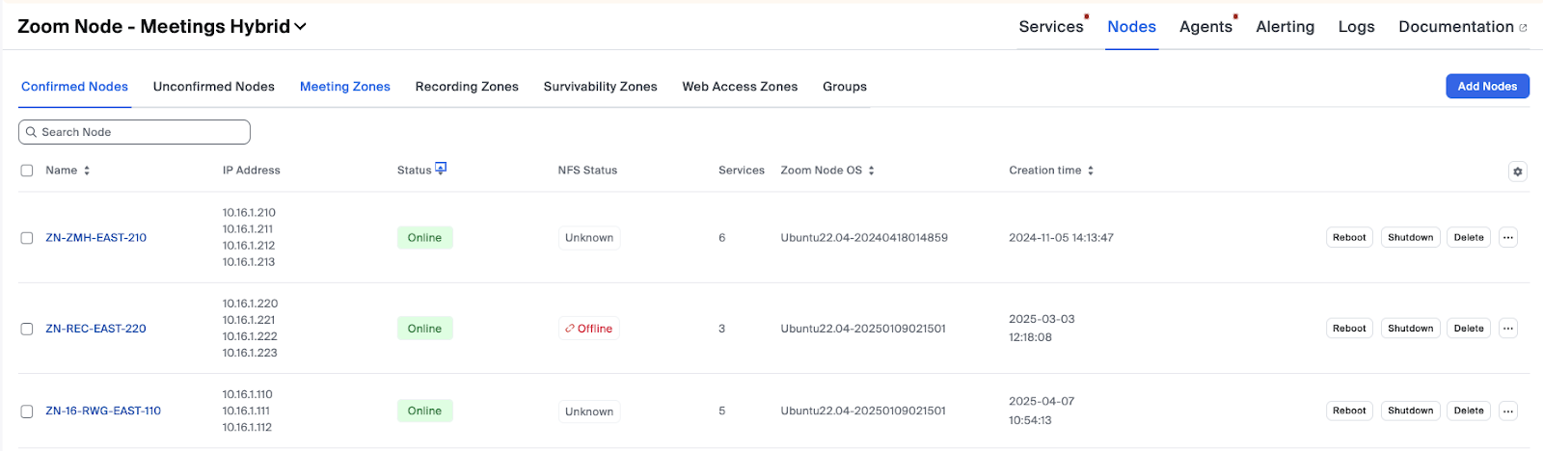Image resolution: width=1543 pixels, height=451 pixels.
Task: Sort by Creation time arrows
Action: 1091,171
